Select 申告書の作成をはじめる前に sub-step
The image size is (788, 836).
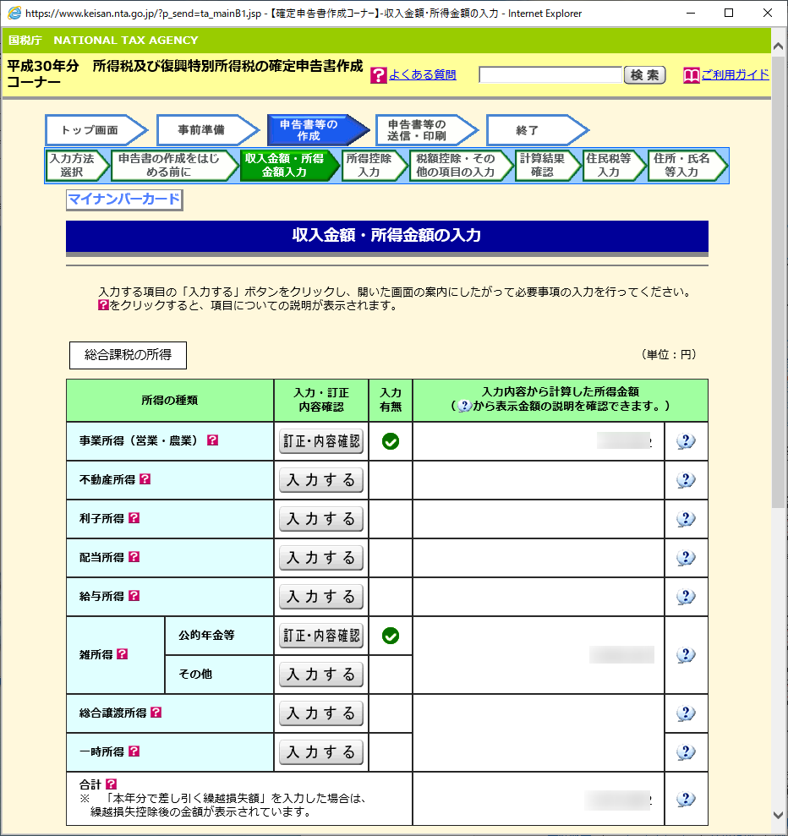(x=174, y=166)
